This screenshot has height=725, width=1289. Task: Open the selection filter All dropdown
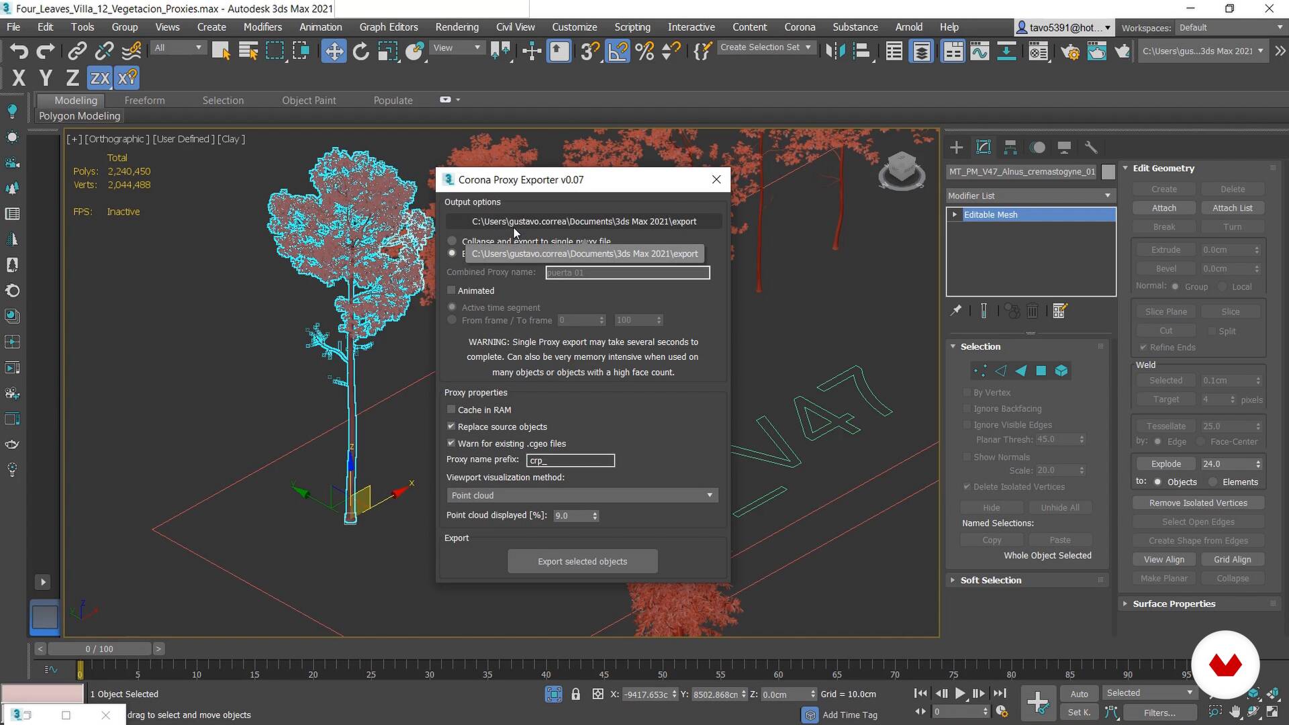pos(177,48)
